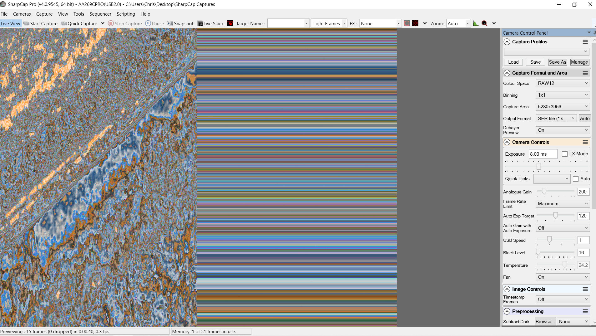Click the Exposure 8.00 ms field
Image resolution: width=596 pixels, height=336 pixels.
click(x=543, y=154)
